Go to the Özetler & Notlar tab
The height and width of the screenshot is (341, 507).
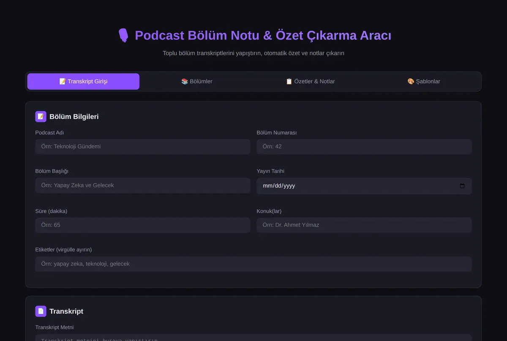(x=310, y=81)
